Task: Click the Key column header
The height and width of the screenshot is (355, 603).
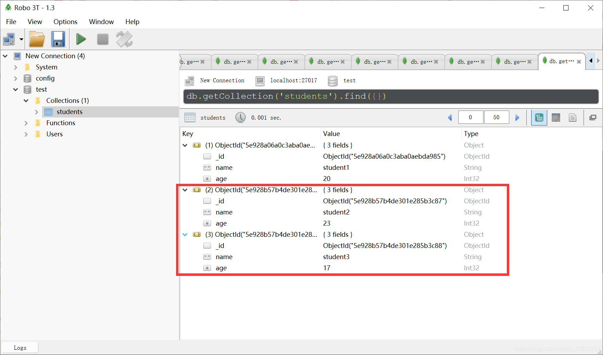Action: coord(250,134)
